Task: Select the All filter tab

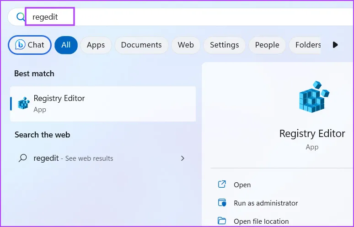Action: (x=66, y=45)
